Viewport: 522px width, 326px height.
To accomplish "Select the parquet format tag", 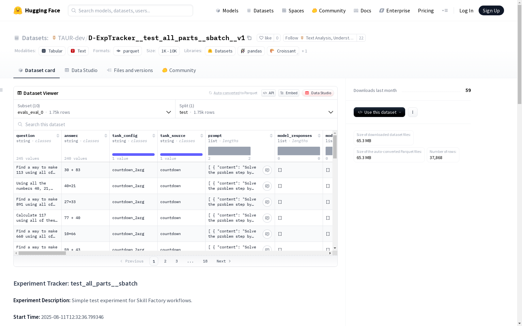I will point(128,51).
